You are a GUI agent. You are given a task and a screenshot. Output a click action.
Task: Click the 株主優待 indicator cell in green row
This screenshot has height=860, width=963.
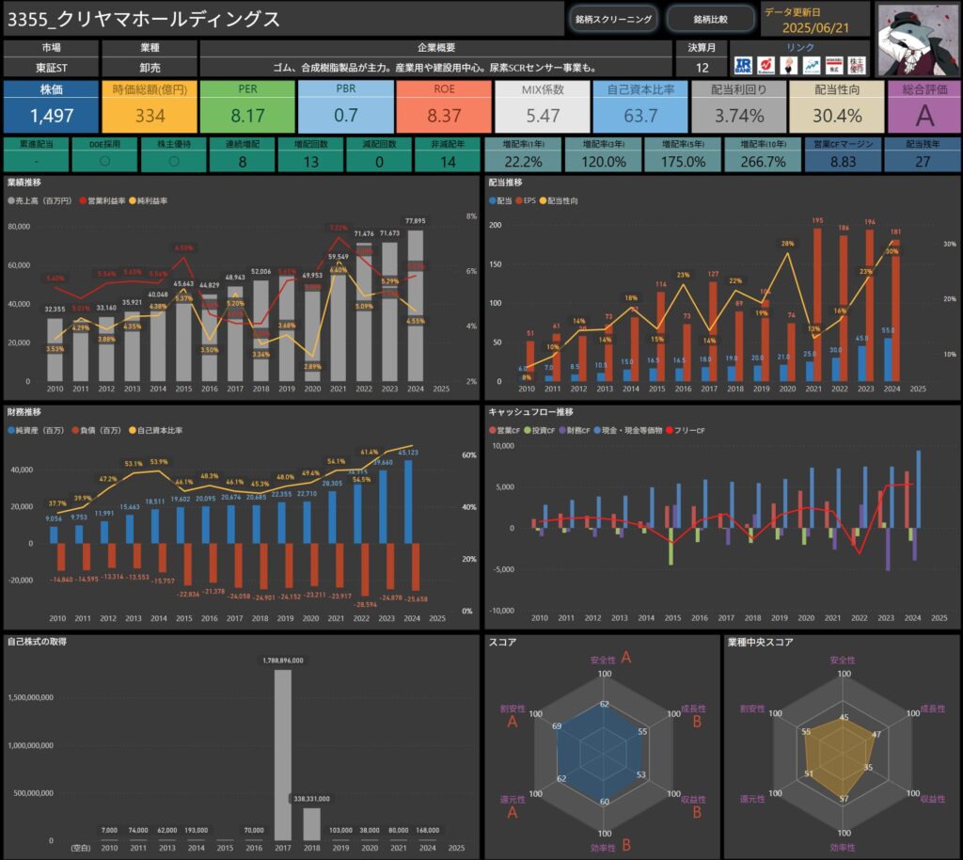174,154
